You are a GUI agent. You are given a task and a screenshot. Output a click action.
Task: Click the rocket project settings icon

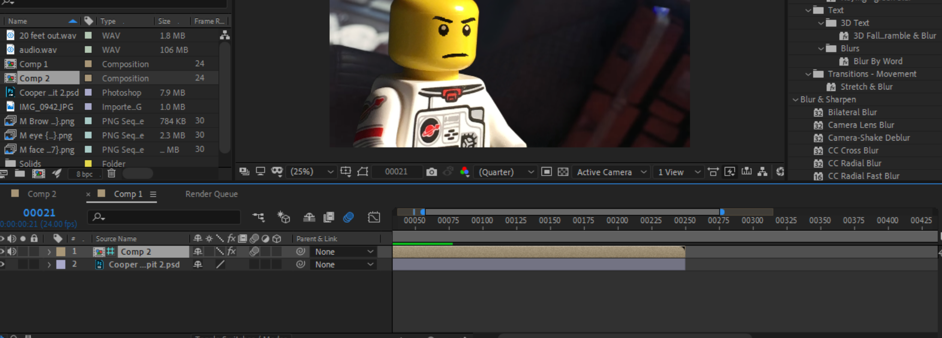pyautogui.click(x=57, y=173)
